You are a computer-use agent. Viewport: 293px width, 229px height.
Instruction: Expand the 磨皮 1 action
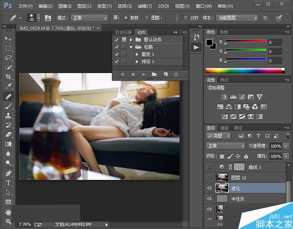tap(137, 54)
